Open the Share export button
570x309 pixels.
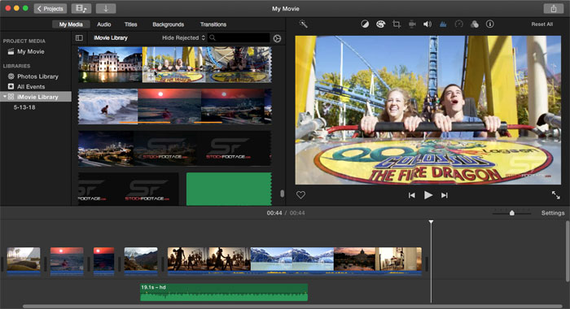point(553,8)
